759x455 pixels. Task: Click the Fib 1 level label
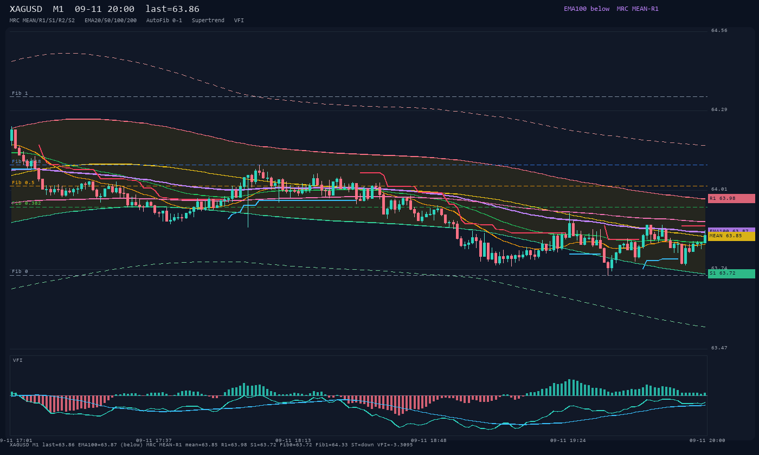point(20,93)
